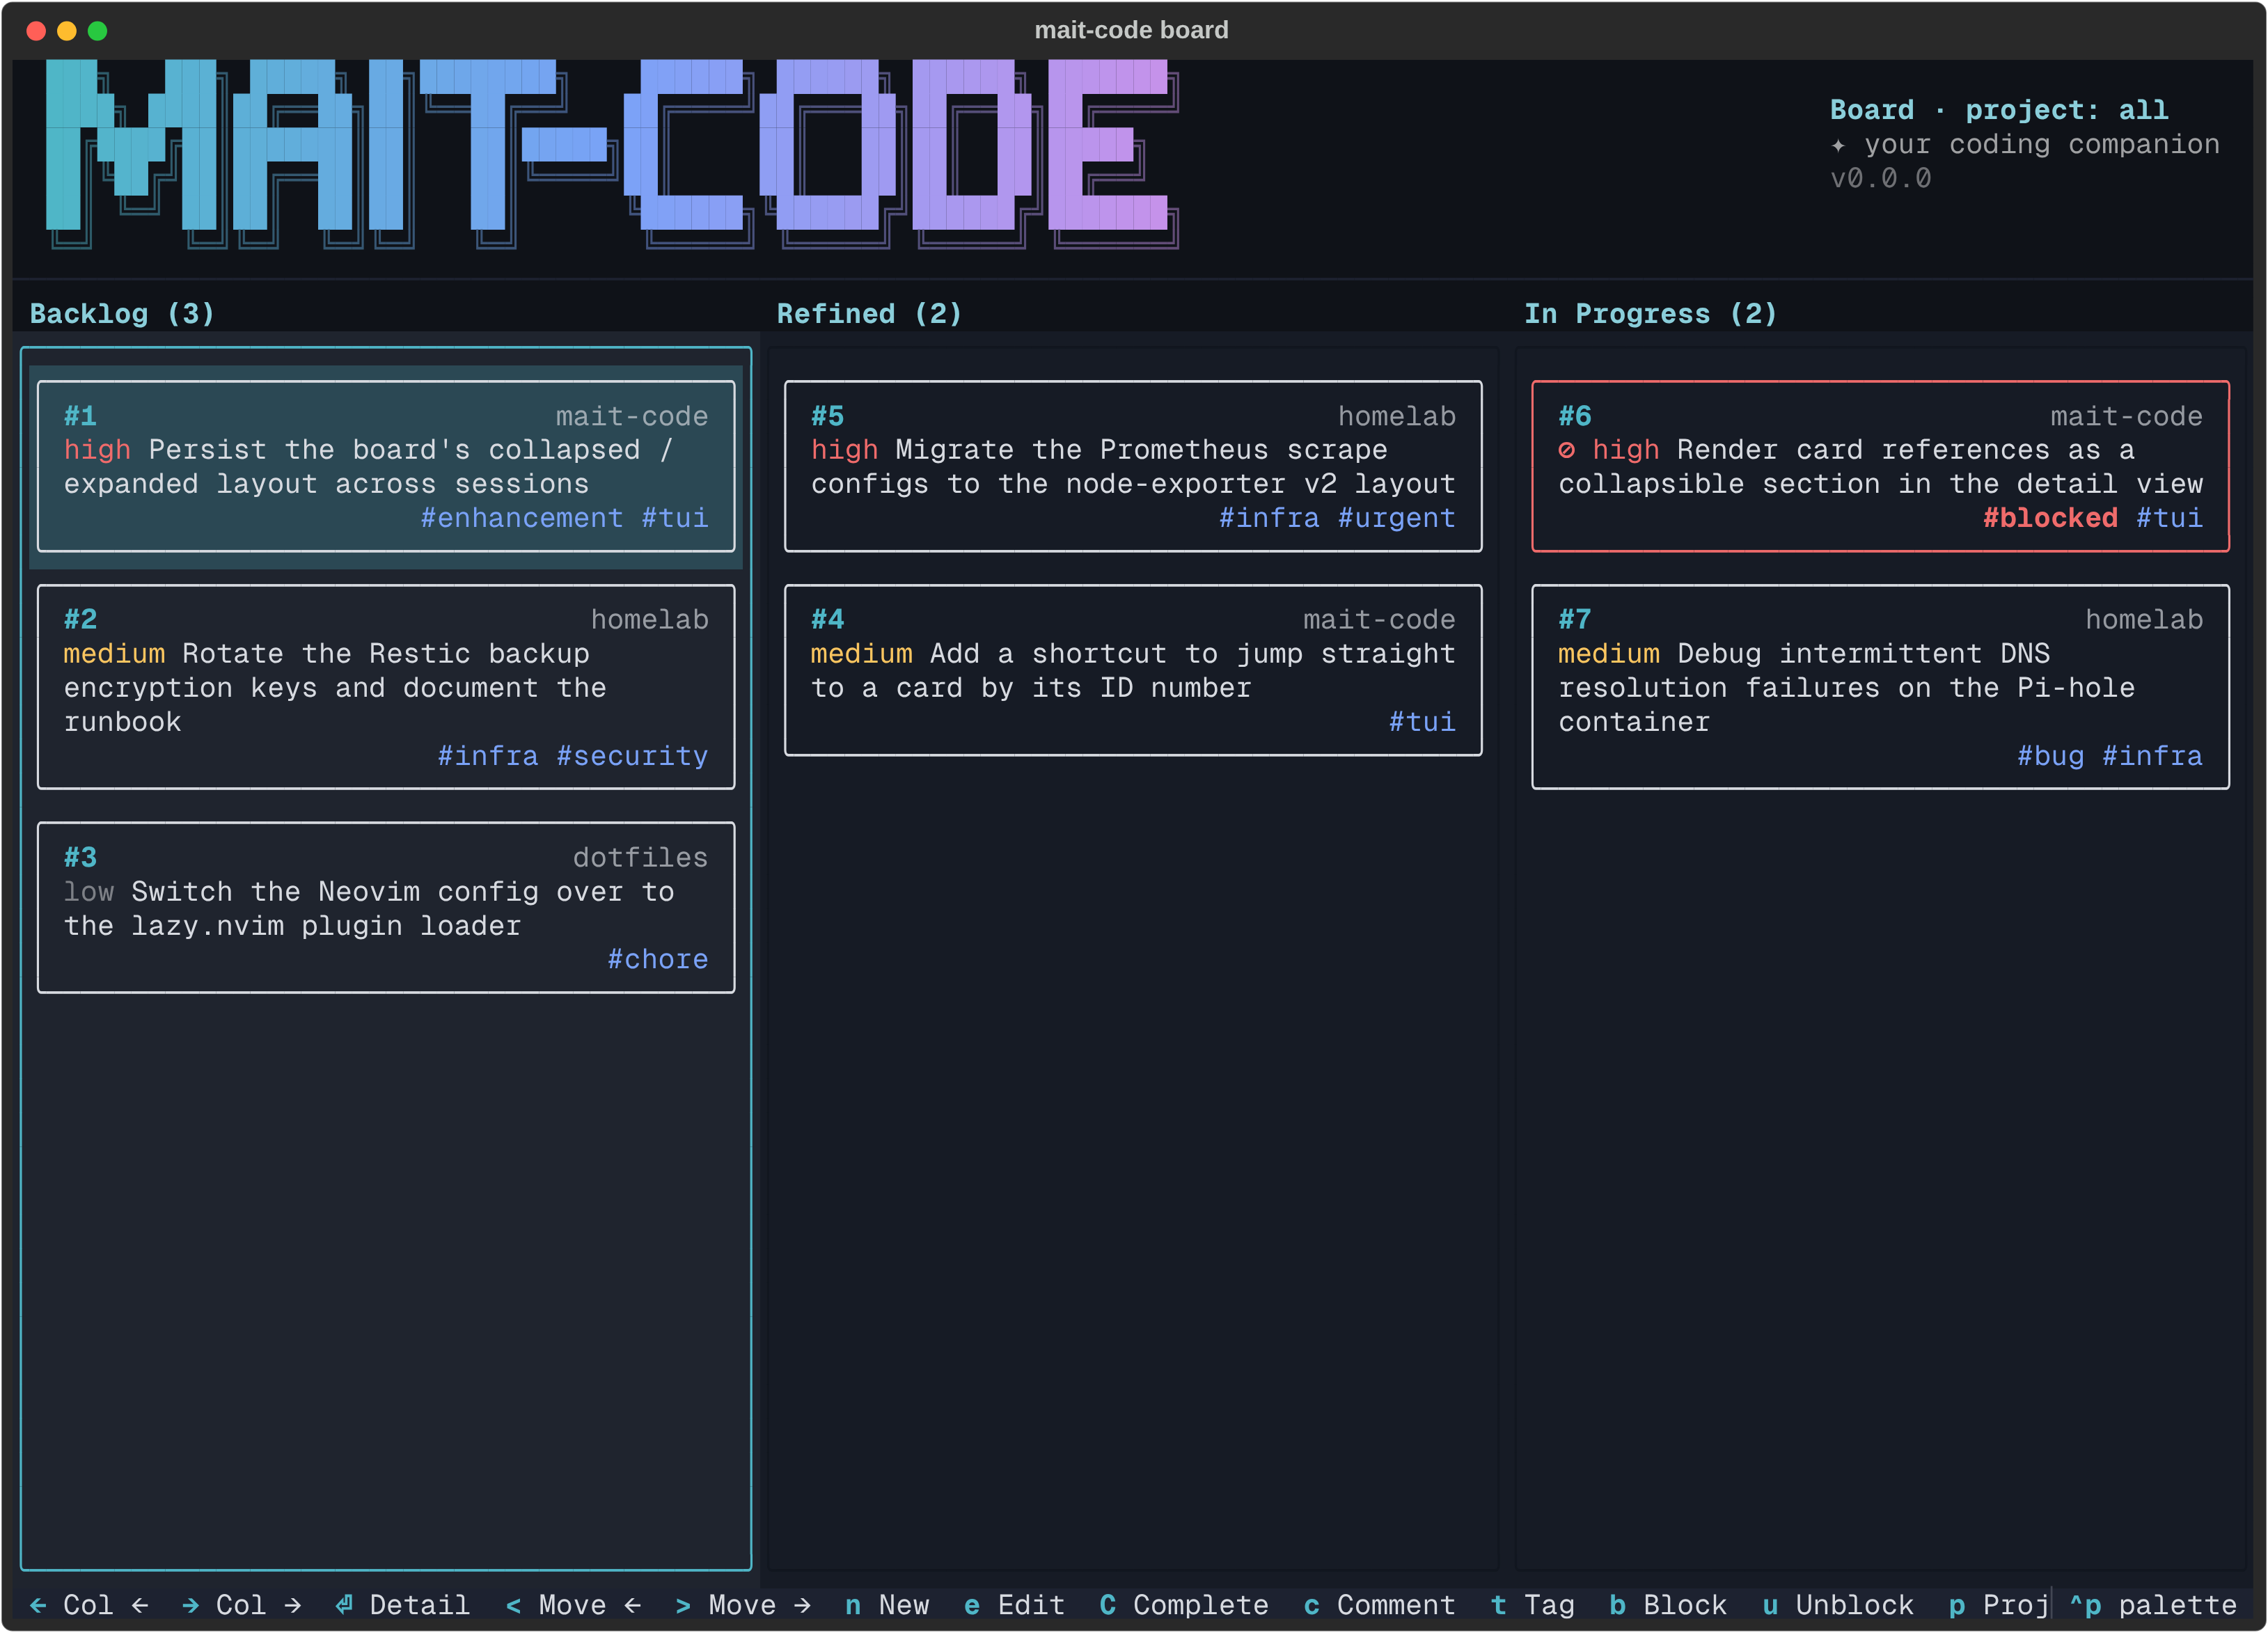Click the 'low' priority label on card #3
Screen dimensions: 2268x1633
(89, 891)
